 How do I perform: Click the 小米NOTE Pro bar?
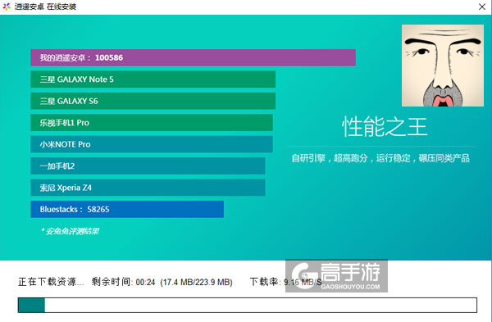coord(152,144)
